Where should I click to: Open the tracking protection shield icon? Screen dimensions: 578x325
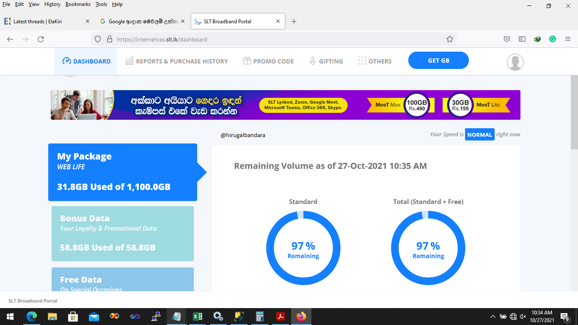98,39
